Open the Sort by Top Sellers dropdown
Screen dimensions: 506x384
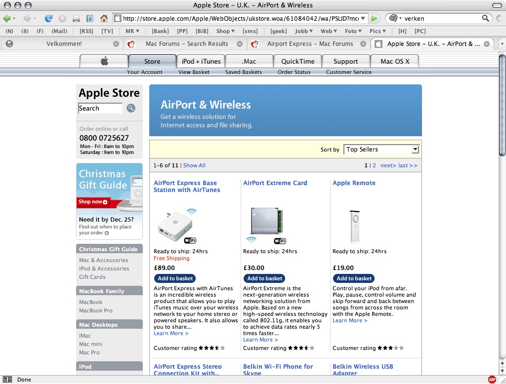pos(381,149)
